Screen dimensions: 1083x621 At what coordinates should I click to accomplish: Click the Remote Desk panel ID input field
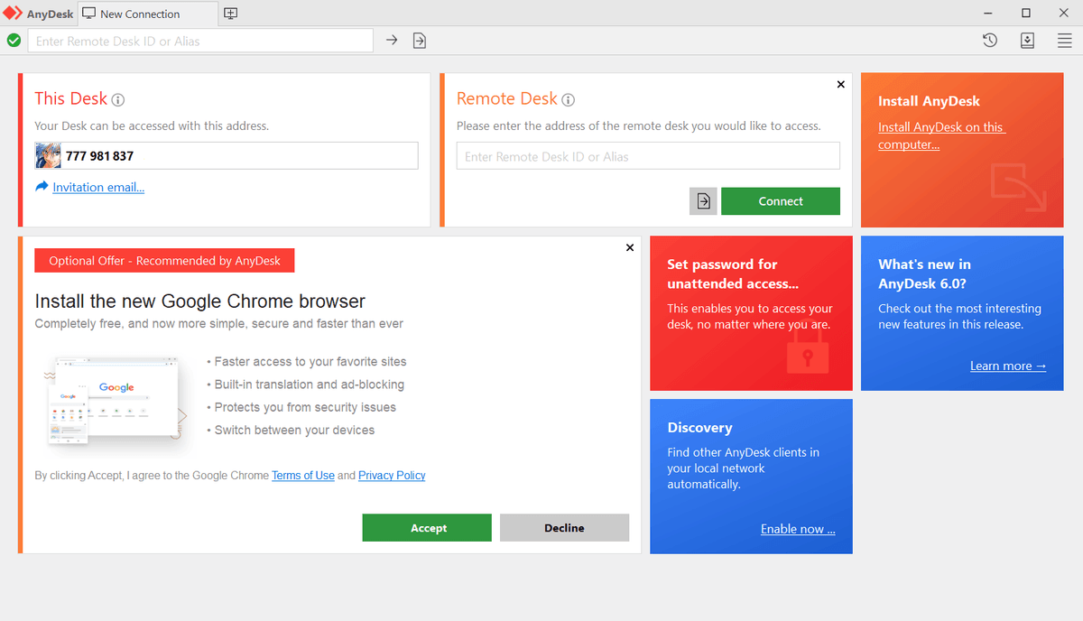click(648, 156)
